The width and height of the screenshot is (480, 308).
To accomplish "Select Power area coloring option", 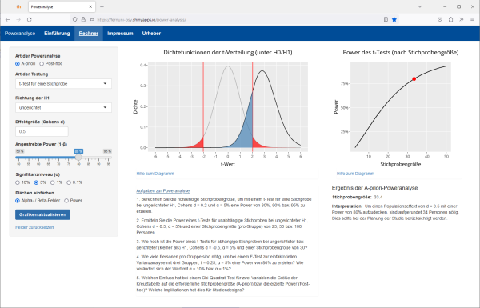I will click(66, 201).
